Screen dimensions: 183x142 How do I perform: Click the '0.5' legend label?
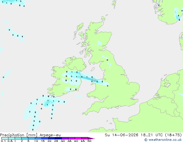tap(10, 141)
